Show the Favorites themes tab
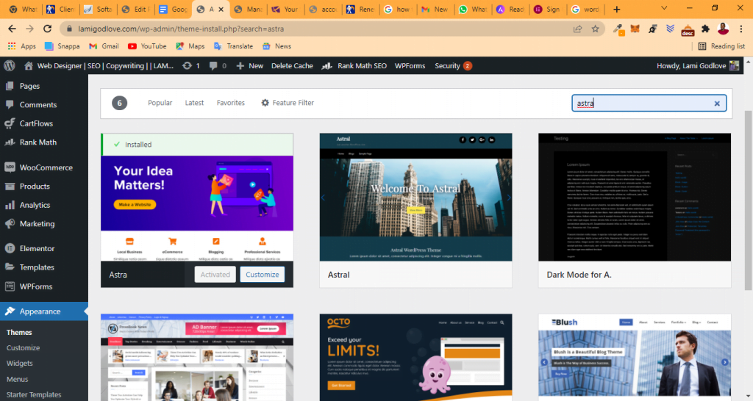The height and width of the screenshot is (401, 753). click(x=230, y=103)
